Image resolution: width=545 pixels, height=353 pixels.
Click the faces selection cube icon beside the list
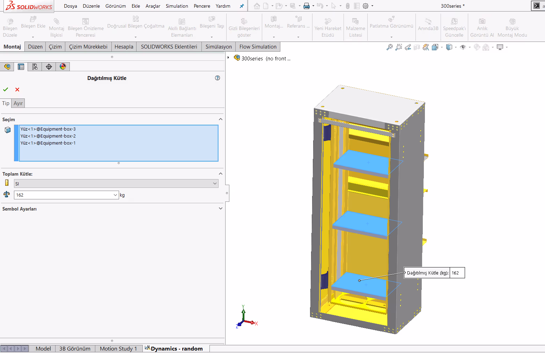click(x=8, y=130)
